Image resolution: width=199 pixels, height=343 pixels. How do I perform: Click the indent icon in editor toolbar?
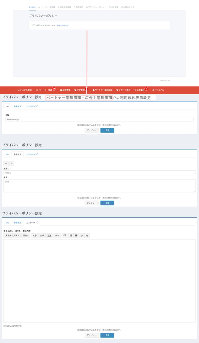click(87, 235)
